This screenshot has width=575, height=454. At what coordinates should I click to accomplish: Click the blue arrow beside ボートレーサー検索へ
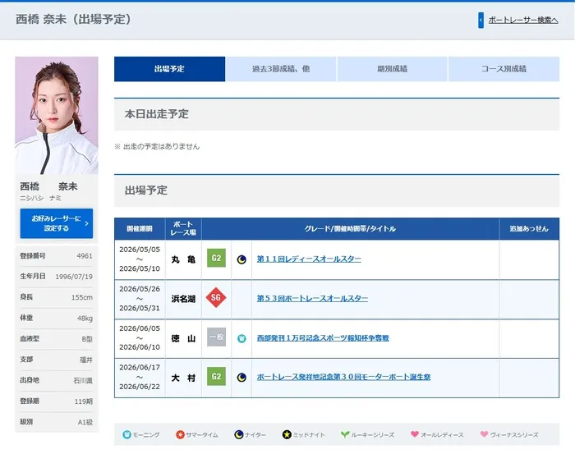(481, 21)
